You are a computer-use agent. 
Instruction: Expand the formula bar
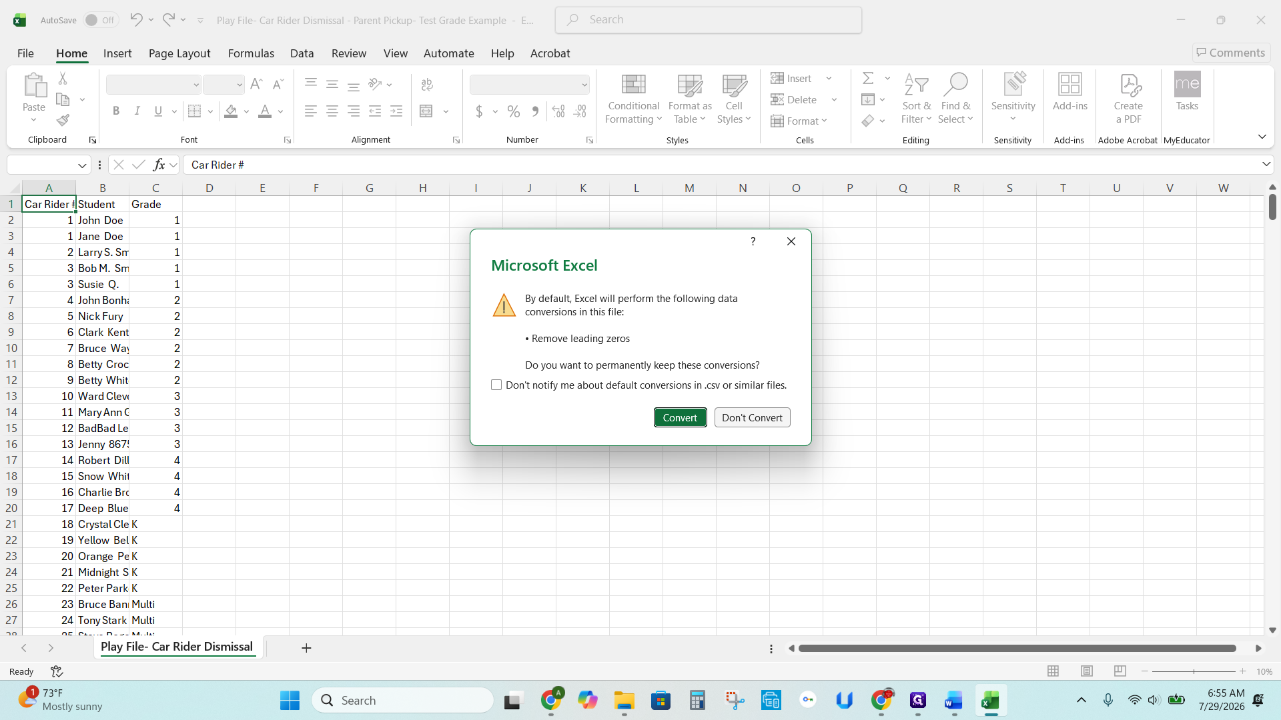(x=1266, y=164)
